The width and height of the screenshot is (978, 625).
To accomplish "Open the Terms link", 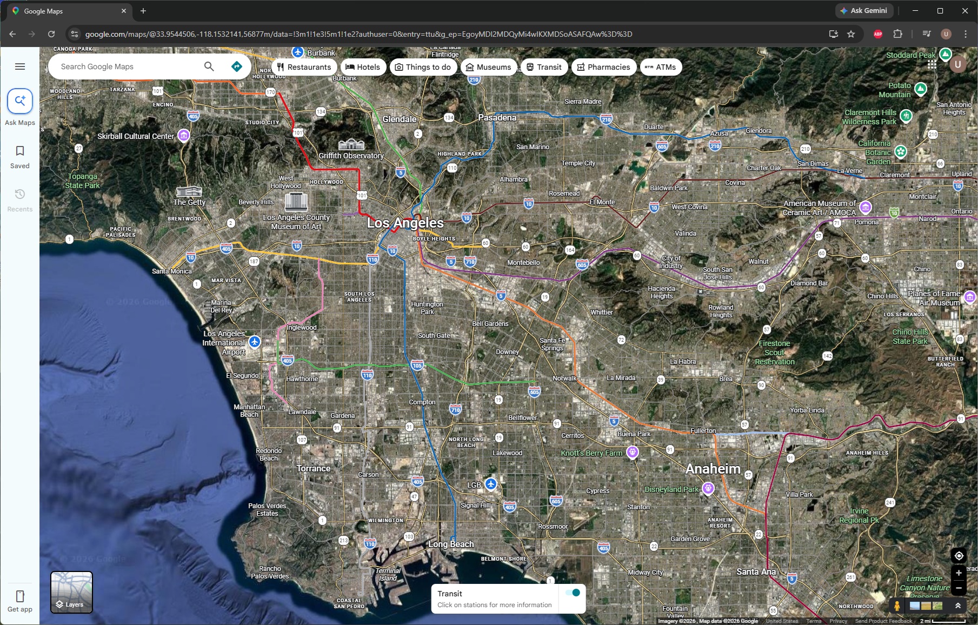I will click(x=814, y=621).
